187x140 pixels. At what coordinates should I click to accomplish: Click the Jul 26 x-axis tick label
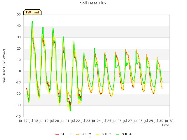[117, 121]
